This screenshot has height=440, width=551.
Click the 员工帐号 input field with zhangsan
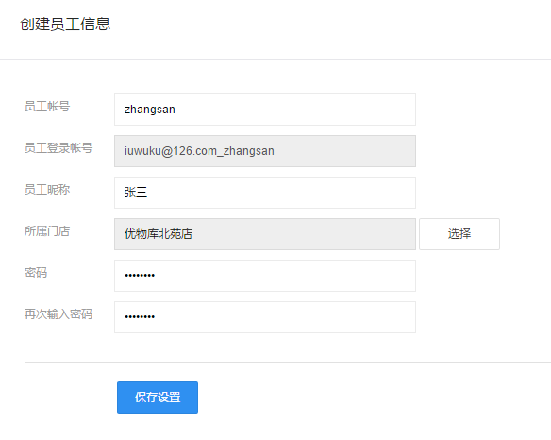click(x=265, y=110)
